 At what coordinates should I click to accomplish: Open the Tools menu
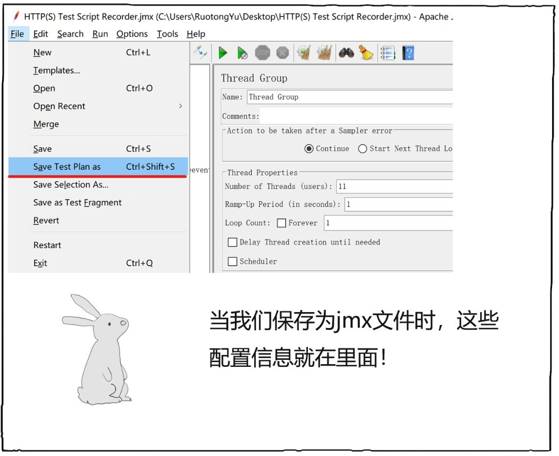(167, 34)
